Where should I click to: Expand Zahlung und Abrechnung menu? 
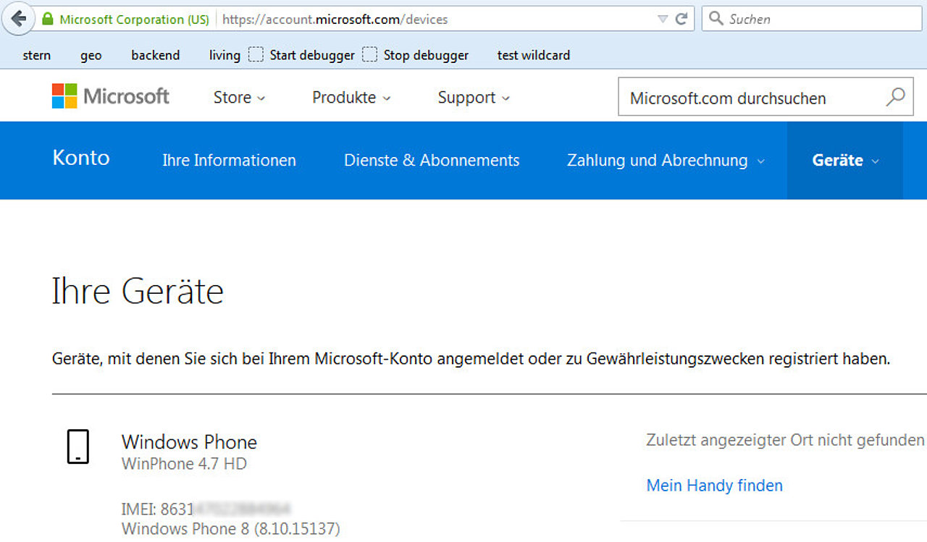coord(666,161)
